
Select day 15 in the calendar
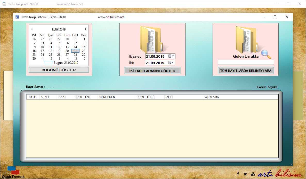pos(84,47)
